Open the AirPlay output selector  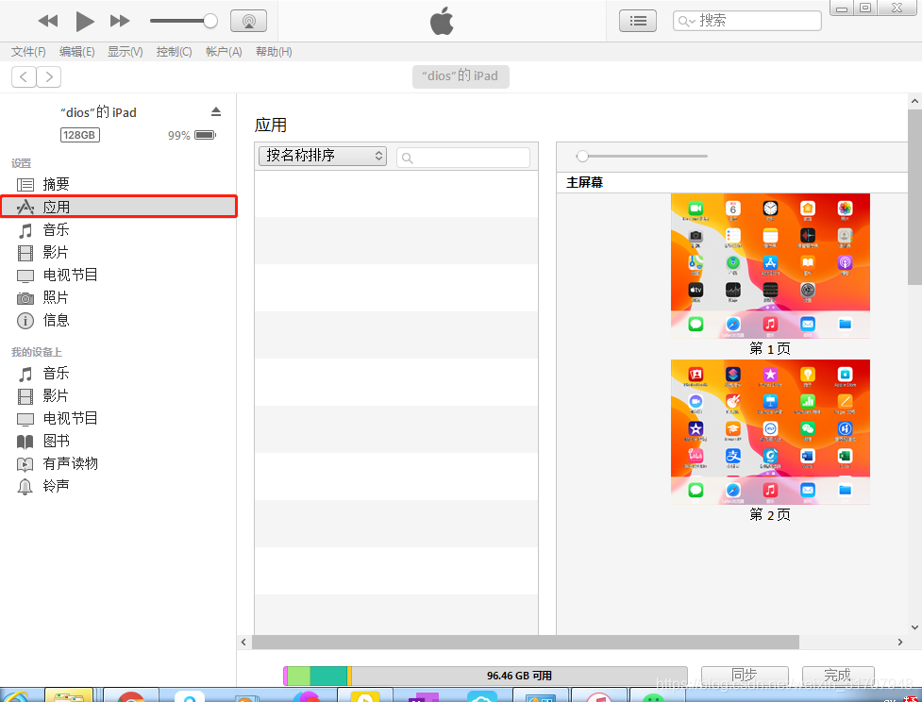[x=248, y=21]
